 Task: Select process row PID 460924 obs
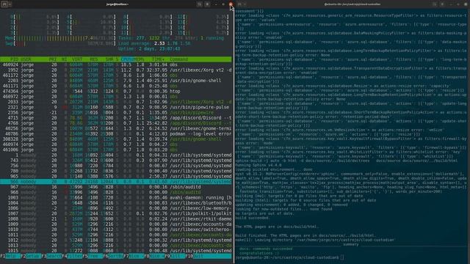pos(116,65)
